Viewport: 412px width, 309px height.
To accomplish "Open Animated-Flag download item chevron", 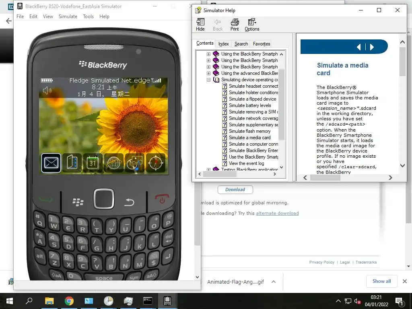I will coord(274,282).
